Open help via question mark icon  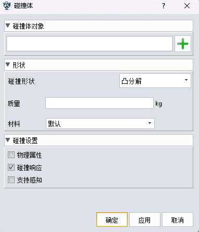(x=164, y=6)
